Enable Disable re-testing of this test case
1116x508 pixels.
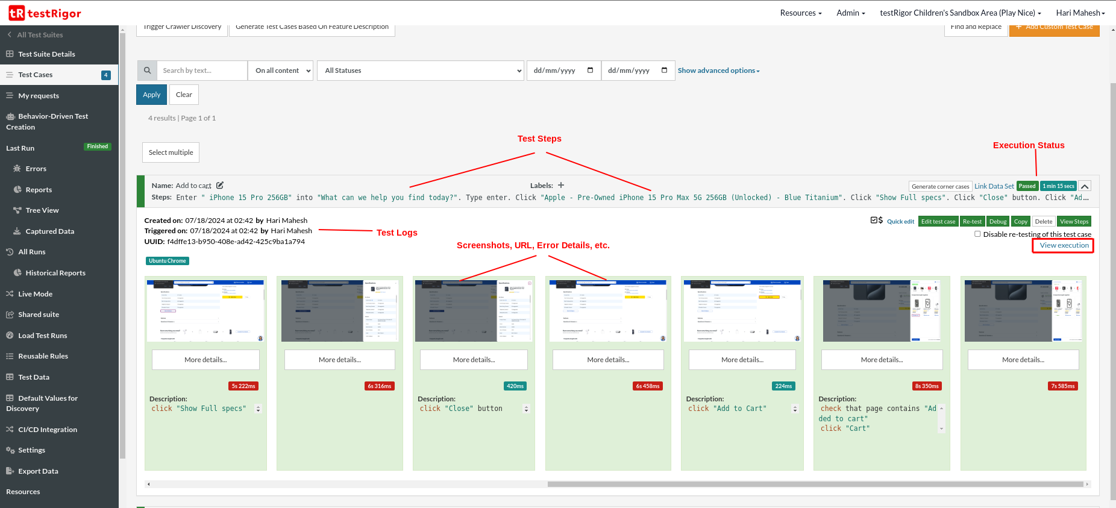coord(977,234)
